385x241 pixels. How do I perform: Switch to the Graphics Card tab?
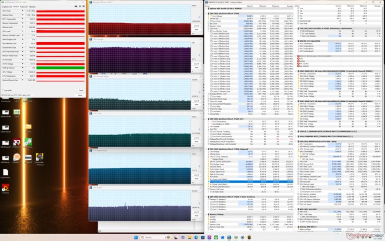pyautogui.click(x=7, y=7)
